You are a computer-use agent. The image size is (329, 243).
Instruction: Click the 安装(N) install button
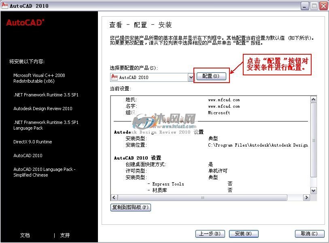click(243, 234)
